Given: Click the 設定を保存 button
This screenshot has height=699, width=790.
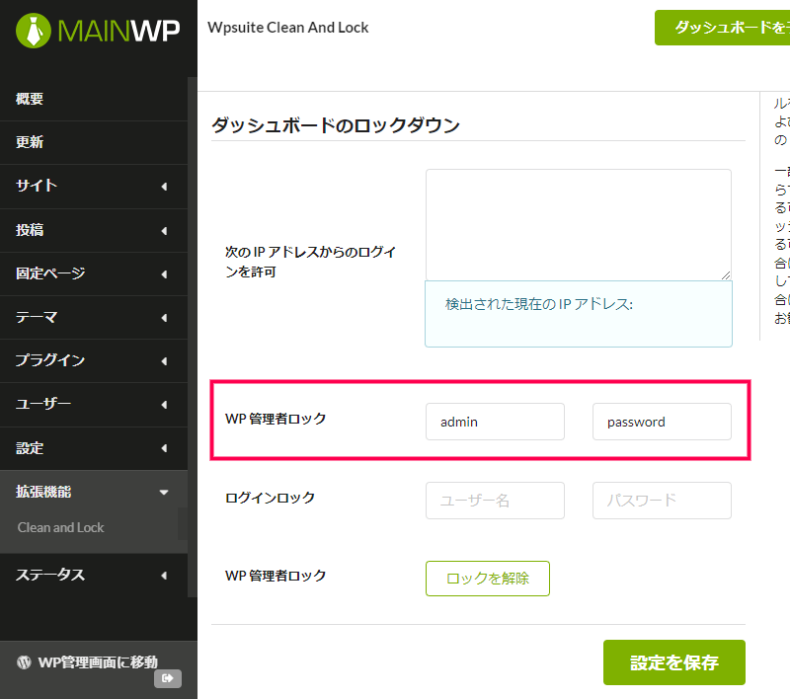Looking at the screenshot, I should [674, 662].
